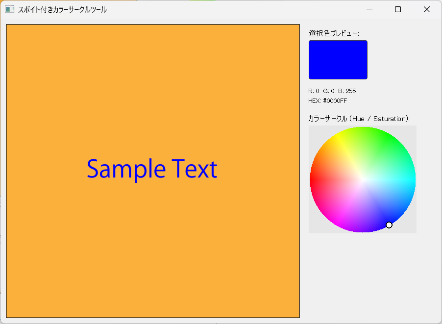The width and height of the screenshot is (442, 324).
Task: Click the blue "Sample Text" on the canvas
Action: tap(152, 169)
